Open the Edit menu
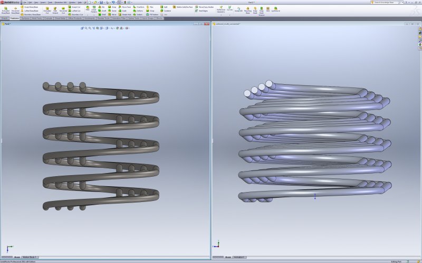The image size is (422, 263). (x=30, y=3)
